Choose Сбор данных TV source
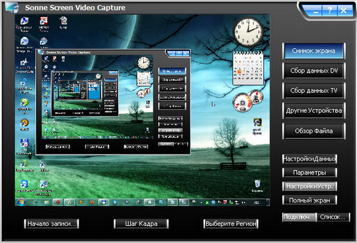This screenshot has width=357, height=243. tap(314, 90)
